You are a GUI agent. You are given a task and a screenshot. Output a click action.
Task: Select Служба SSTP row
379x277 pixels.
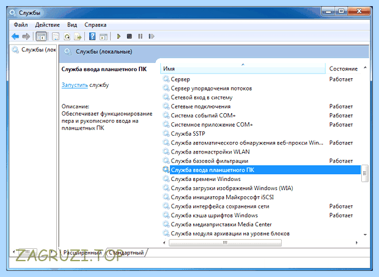click(261, 134)
